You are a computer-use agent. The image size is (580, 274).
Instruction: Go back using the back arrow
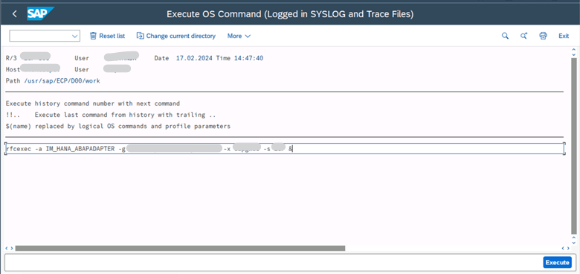point(14,14)
